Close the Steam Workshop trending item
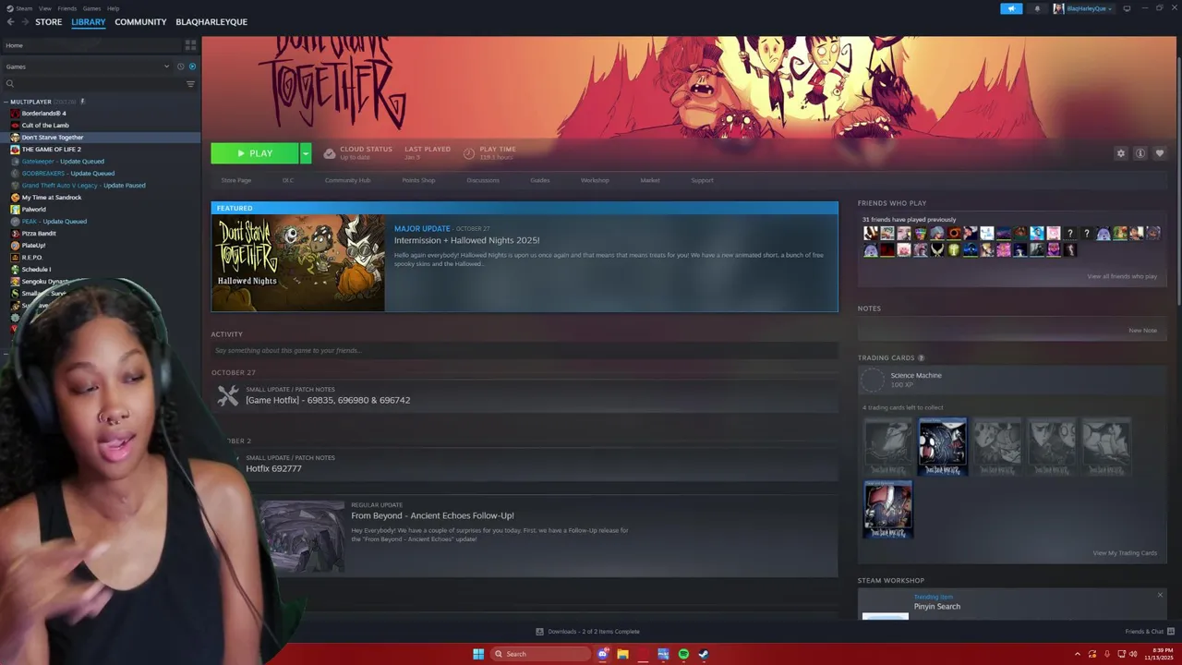Viewport: 1182px width, 665px height. click(x=1160, y=595)
